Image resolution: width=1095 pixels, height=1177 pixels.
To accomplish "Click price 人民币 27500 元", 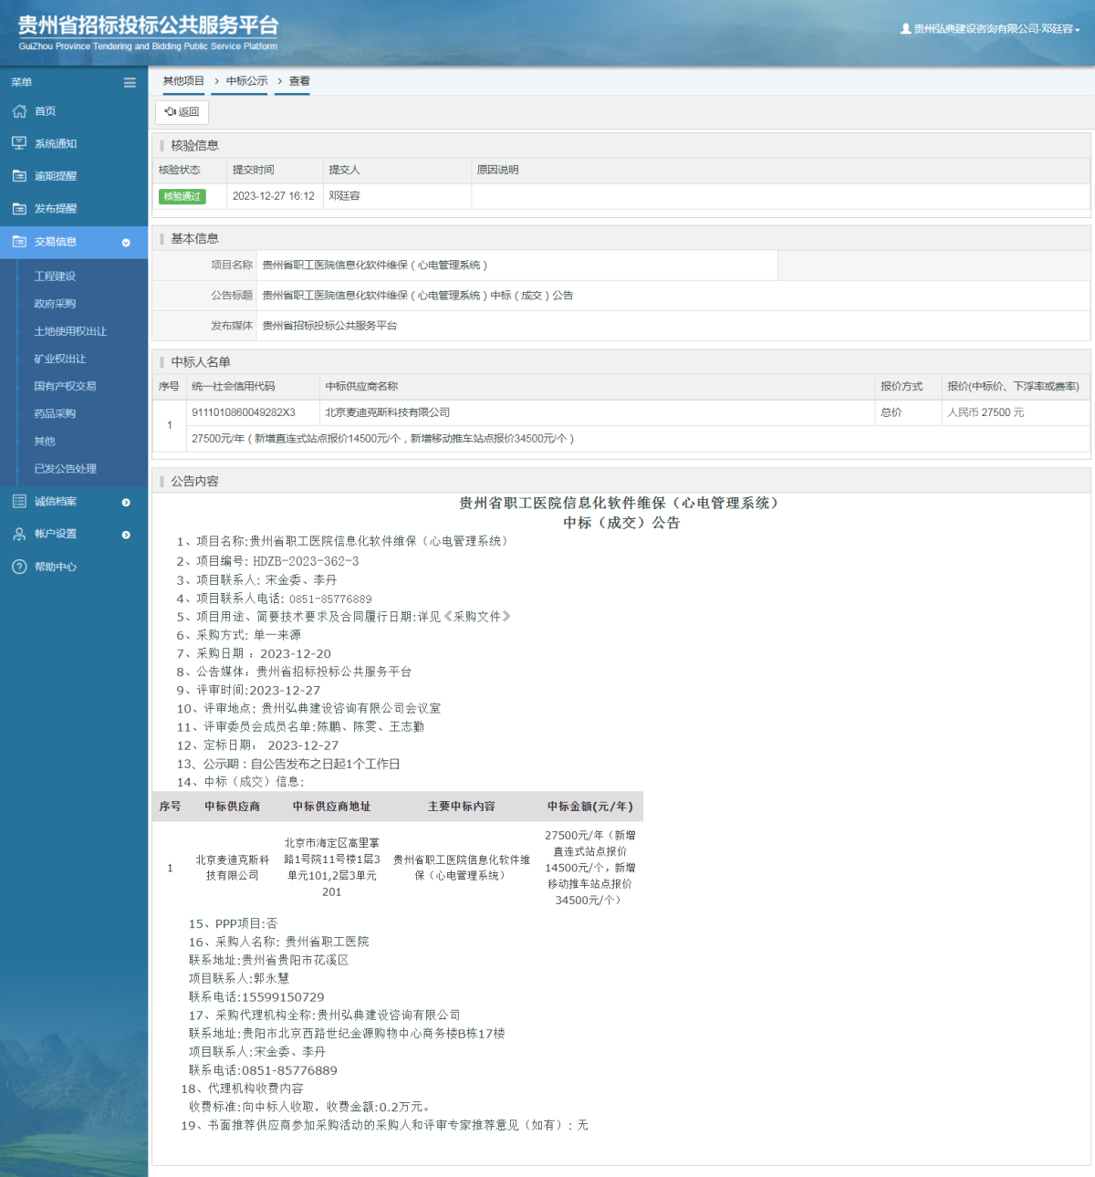I will [x=985, y=412].
